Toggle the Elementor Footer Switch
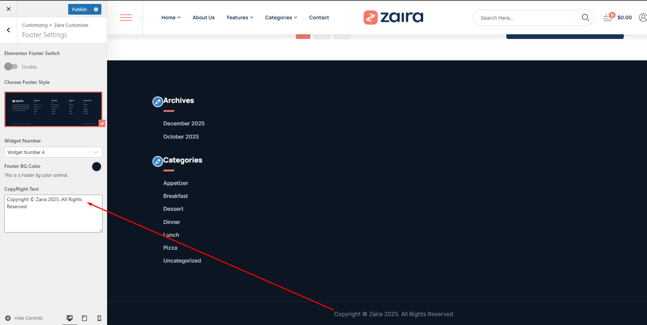This screenshot has height=325, width=647. (11, 67)
